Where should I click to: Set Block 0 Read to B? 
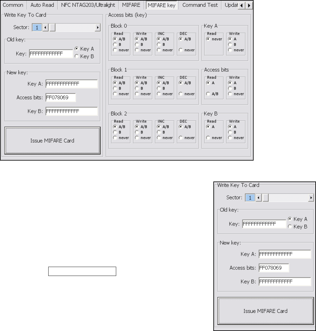117,45
